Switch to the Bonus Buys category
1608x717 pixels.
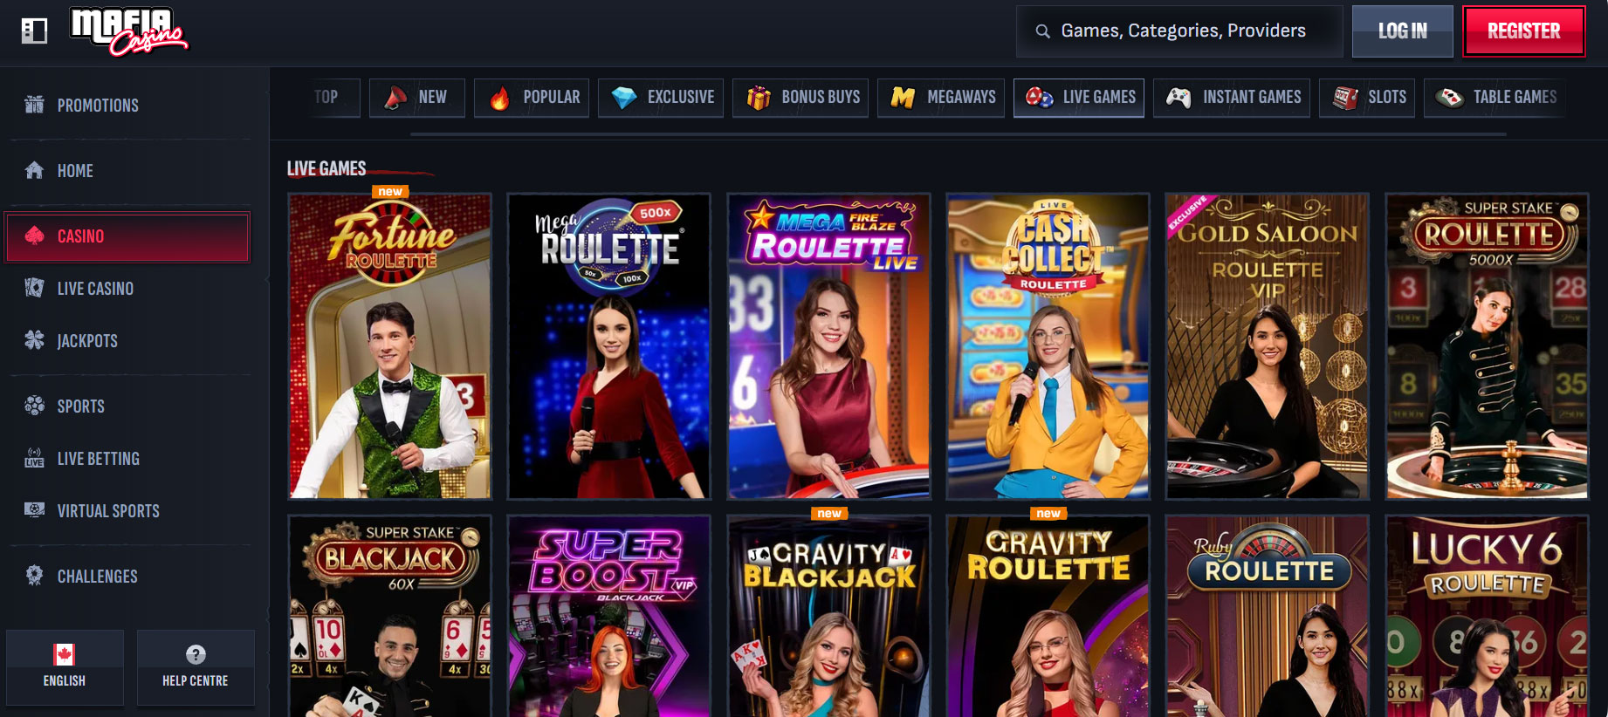pyautogui.click(x=804, y=98)
